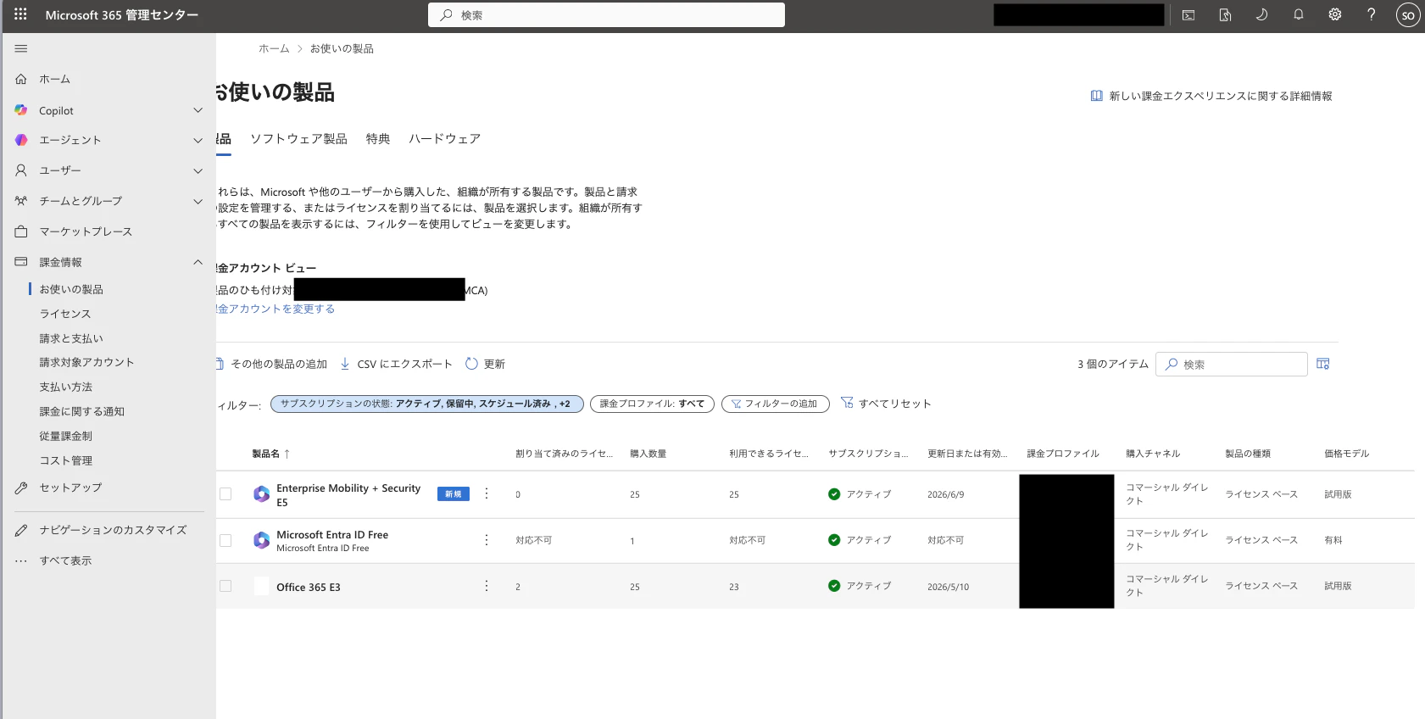The width and height of the screenshot is (1425, 719).
Task: Toggle dark mode moon icon
Action: [x=1261, y=14]
